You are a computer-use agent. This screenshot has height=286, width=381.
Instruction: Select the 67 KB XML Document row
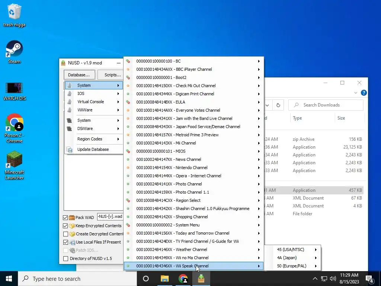pos(313,198)
